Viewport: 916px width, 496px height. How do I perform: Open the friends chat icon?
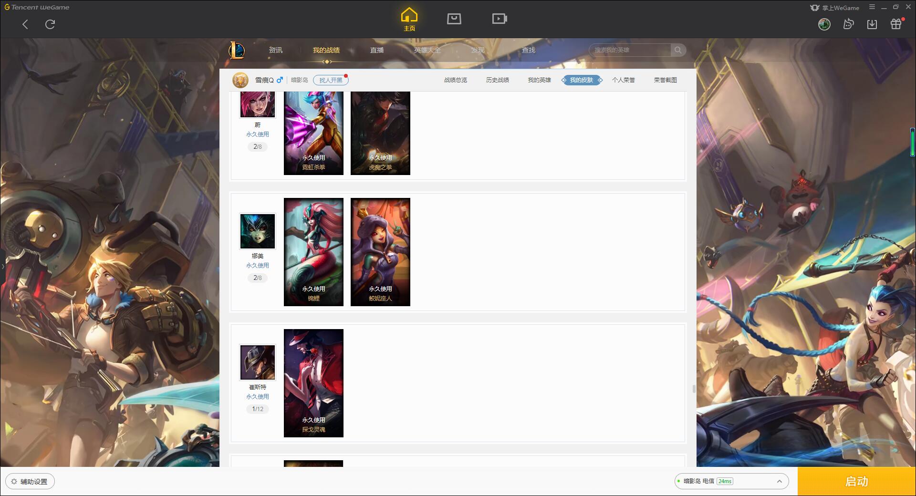tap(848, 24)
